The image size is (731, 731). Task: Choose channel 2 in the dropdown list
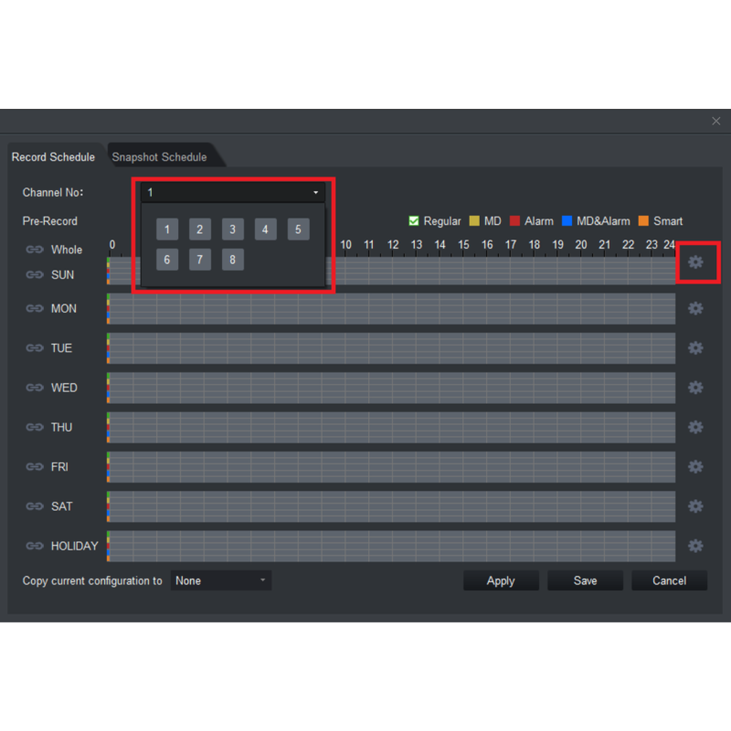click(200, 229)
